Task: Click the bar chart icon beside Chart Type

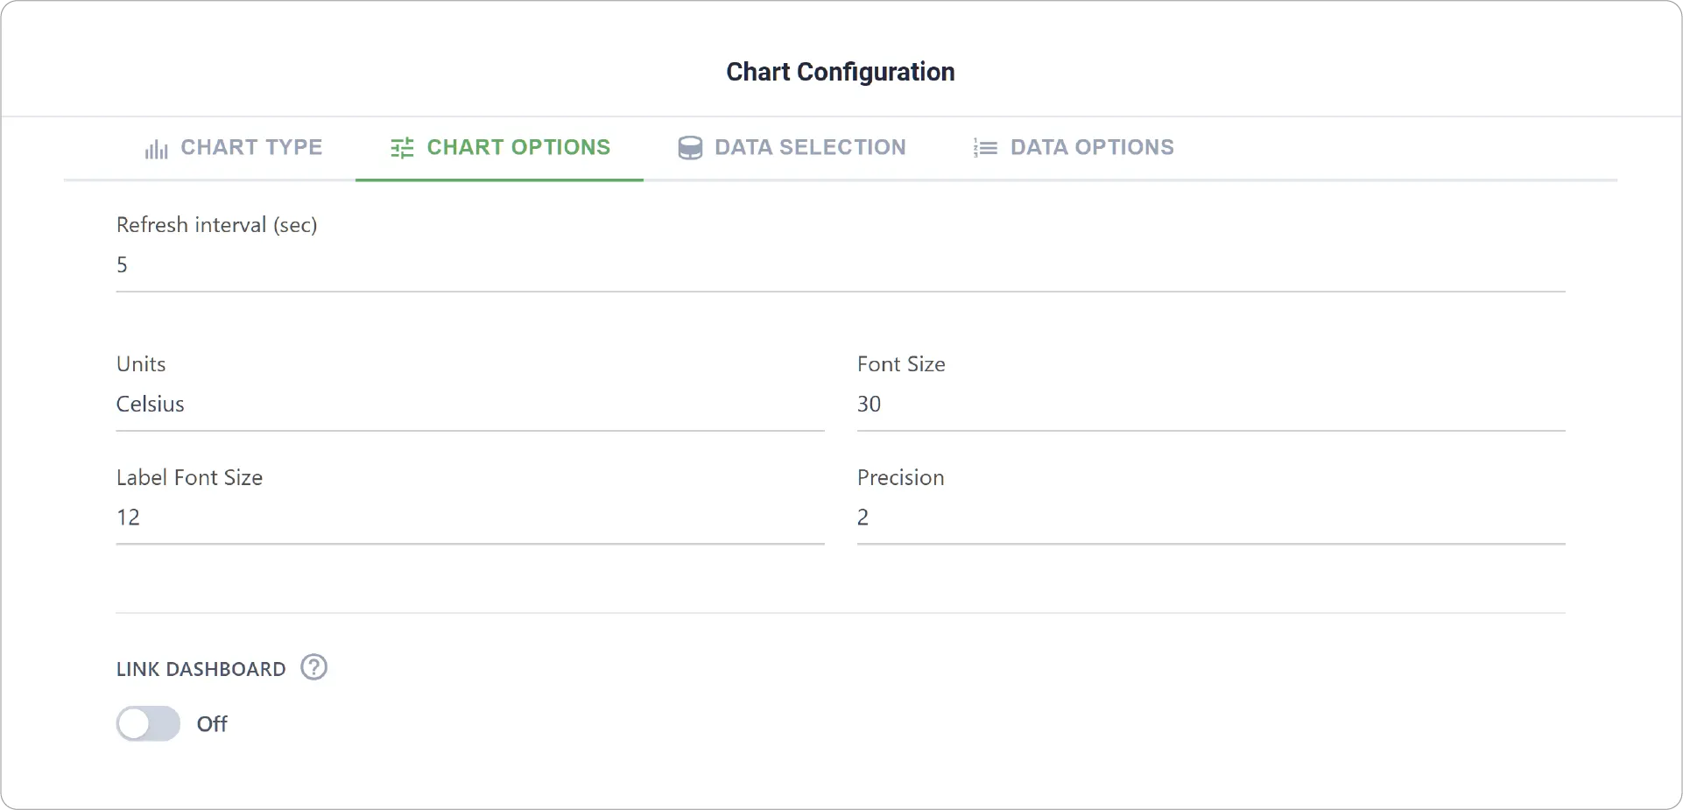Action: click(156, 149)
